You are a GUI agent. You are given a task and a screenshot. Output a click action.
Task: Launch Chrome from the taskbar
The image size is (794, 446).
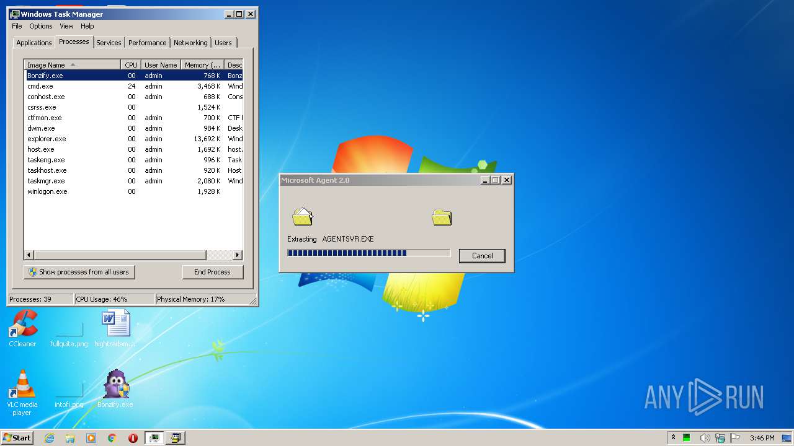(112, 438)
